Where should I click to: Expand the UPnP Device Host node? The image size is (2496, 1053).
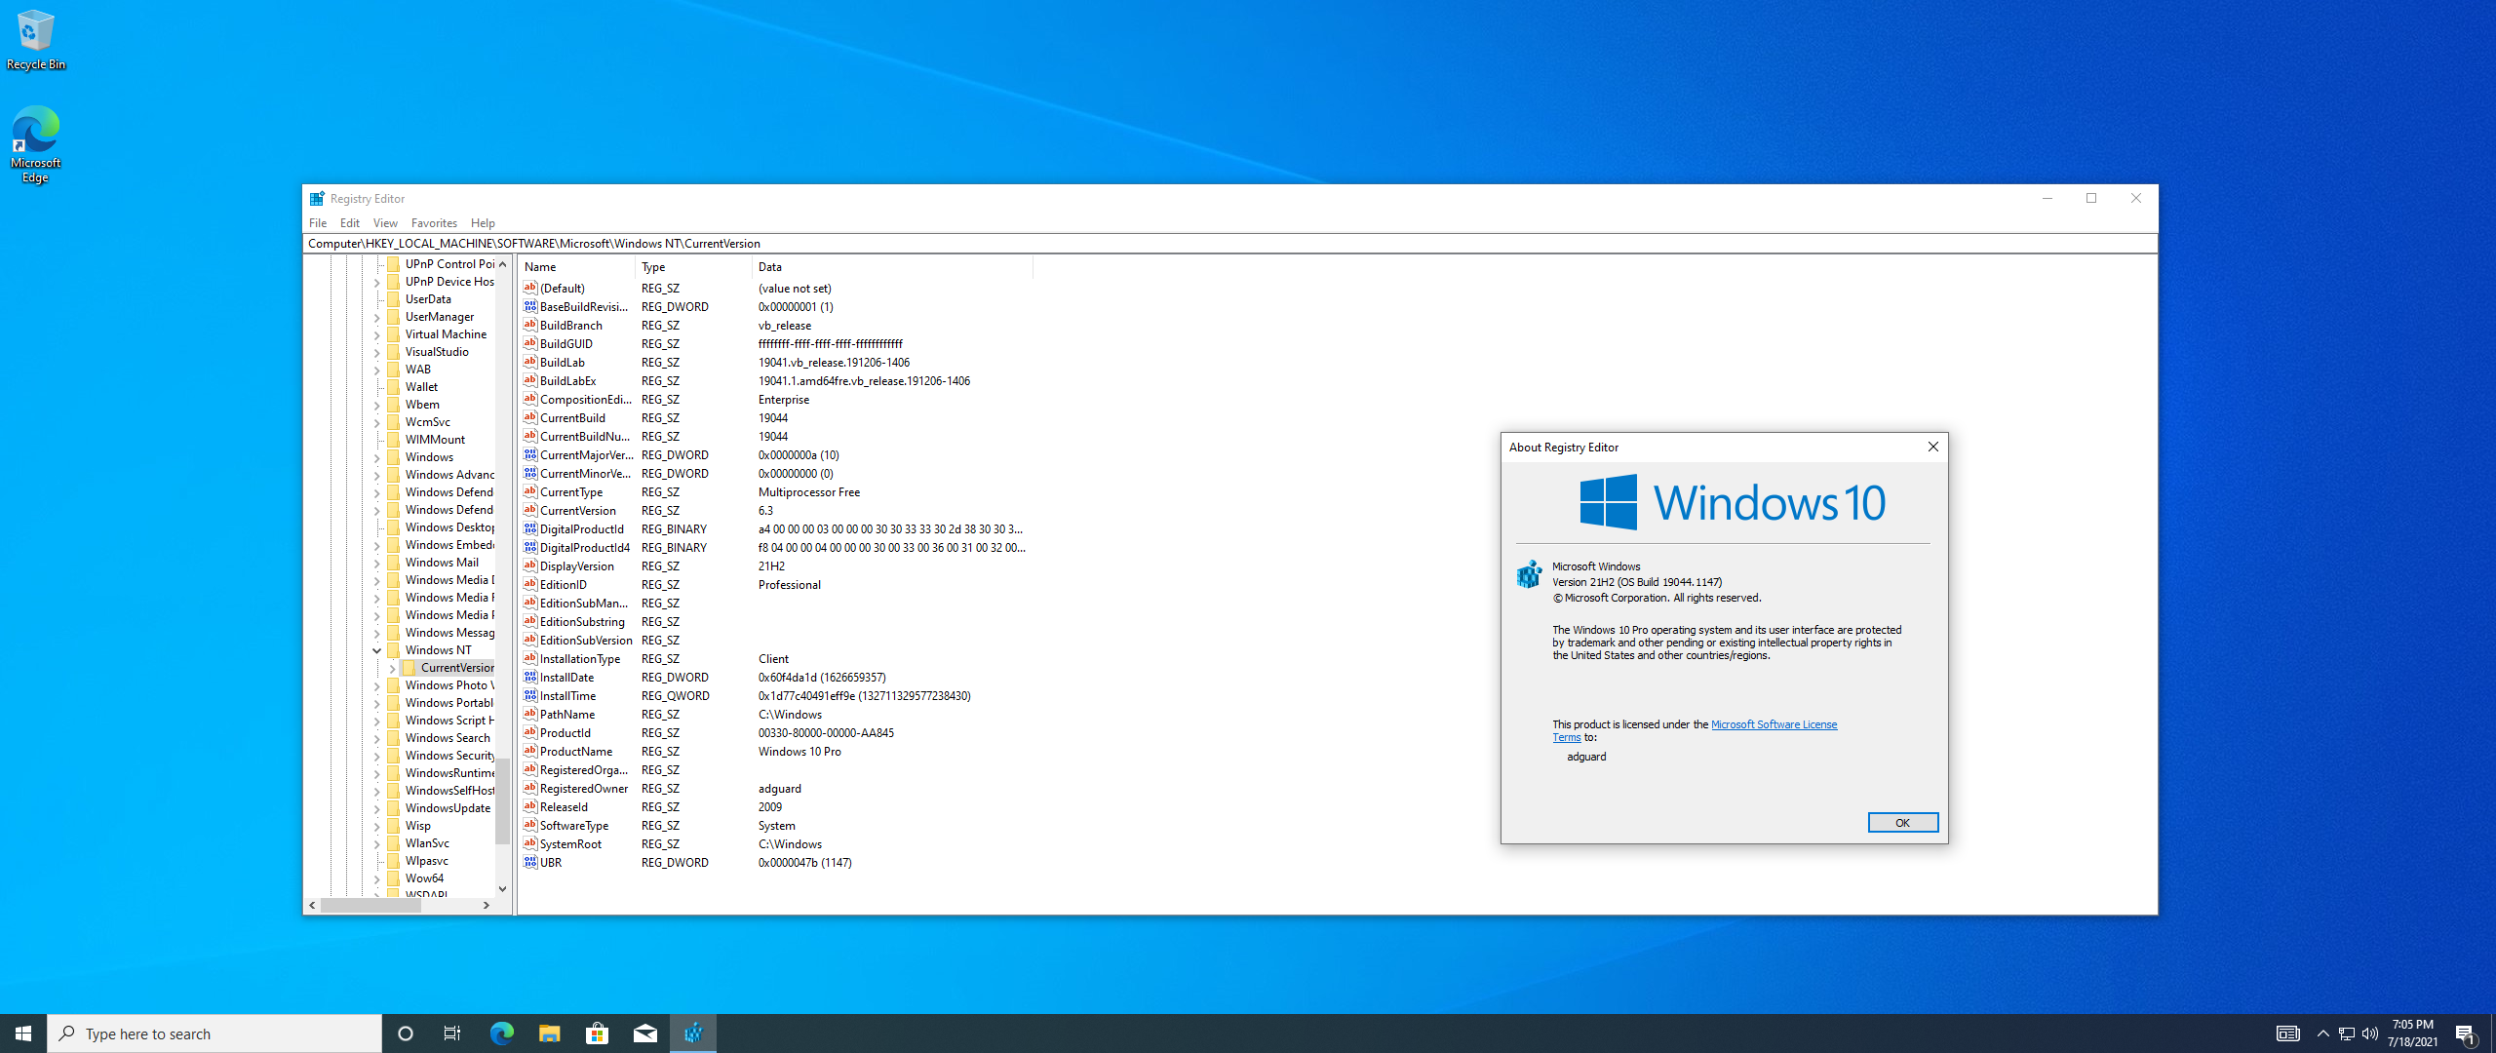(x=377, y=282)
